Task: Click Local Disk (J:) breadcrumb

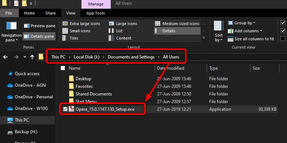Action: 86,57
